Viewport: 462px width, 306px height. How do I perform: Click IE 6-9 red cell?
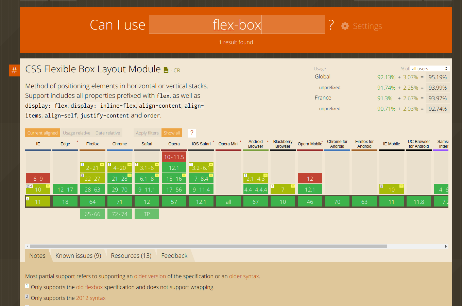pyautogui.click(x=38, y=179)
